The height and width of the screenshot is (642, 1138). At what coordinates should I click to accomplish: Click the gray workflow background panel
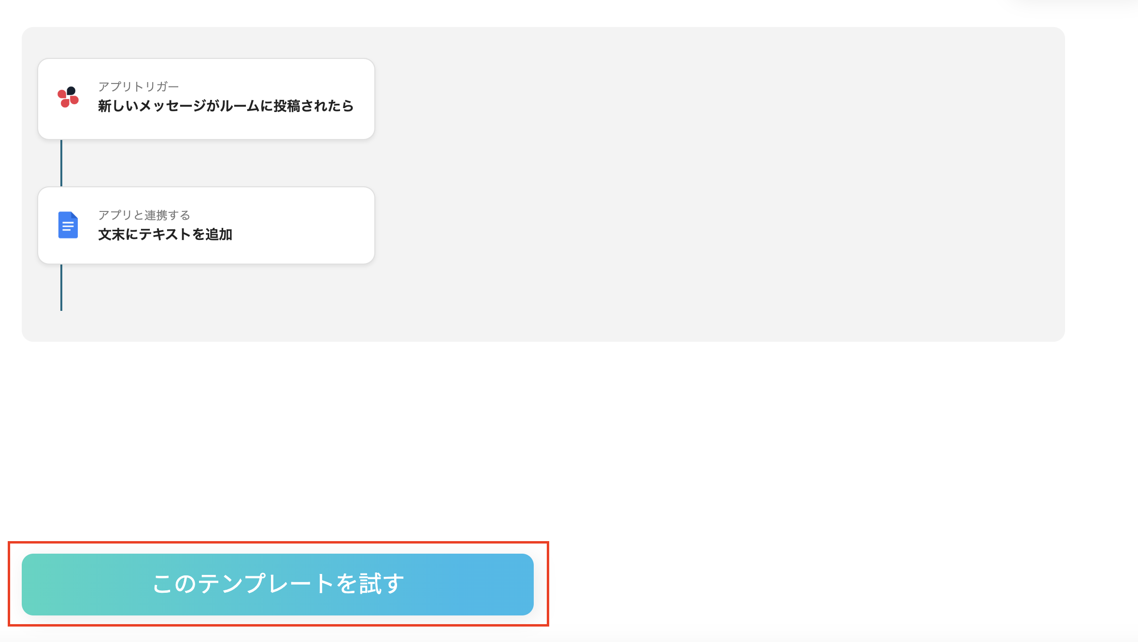click(x=725, y=193)
